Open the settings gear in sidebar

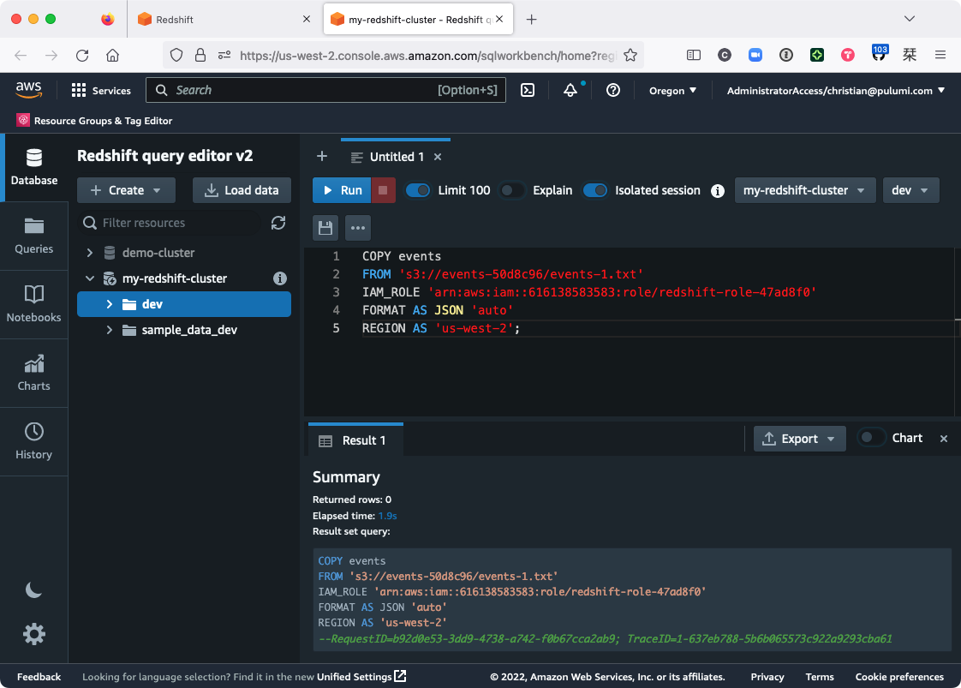pyautogui.click(x=33, y=633)
